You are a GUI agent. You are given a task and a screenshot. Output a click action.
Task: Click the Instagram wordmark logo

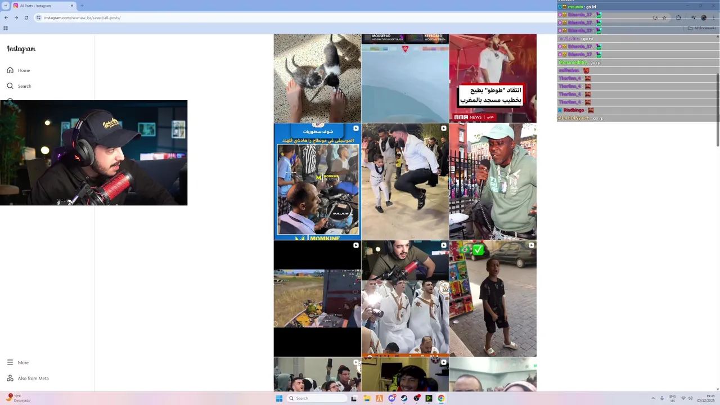(21, 49)
